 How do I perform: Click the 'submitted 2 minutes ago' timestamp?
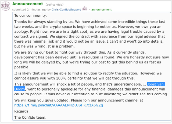point(29,10)
